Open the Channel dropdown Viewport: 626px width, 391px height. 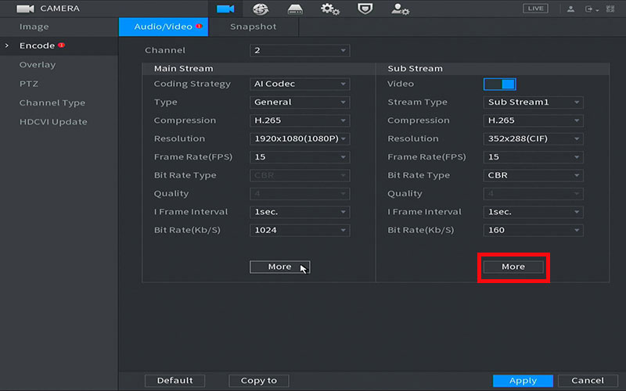(x=300, y=50)
